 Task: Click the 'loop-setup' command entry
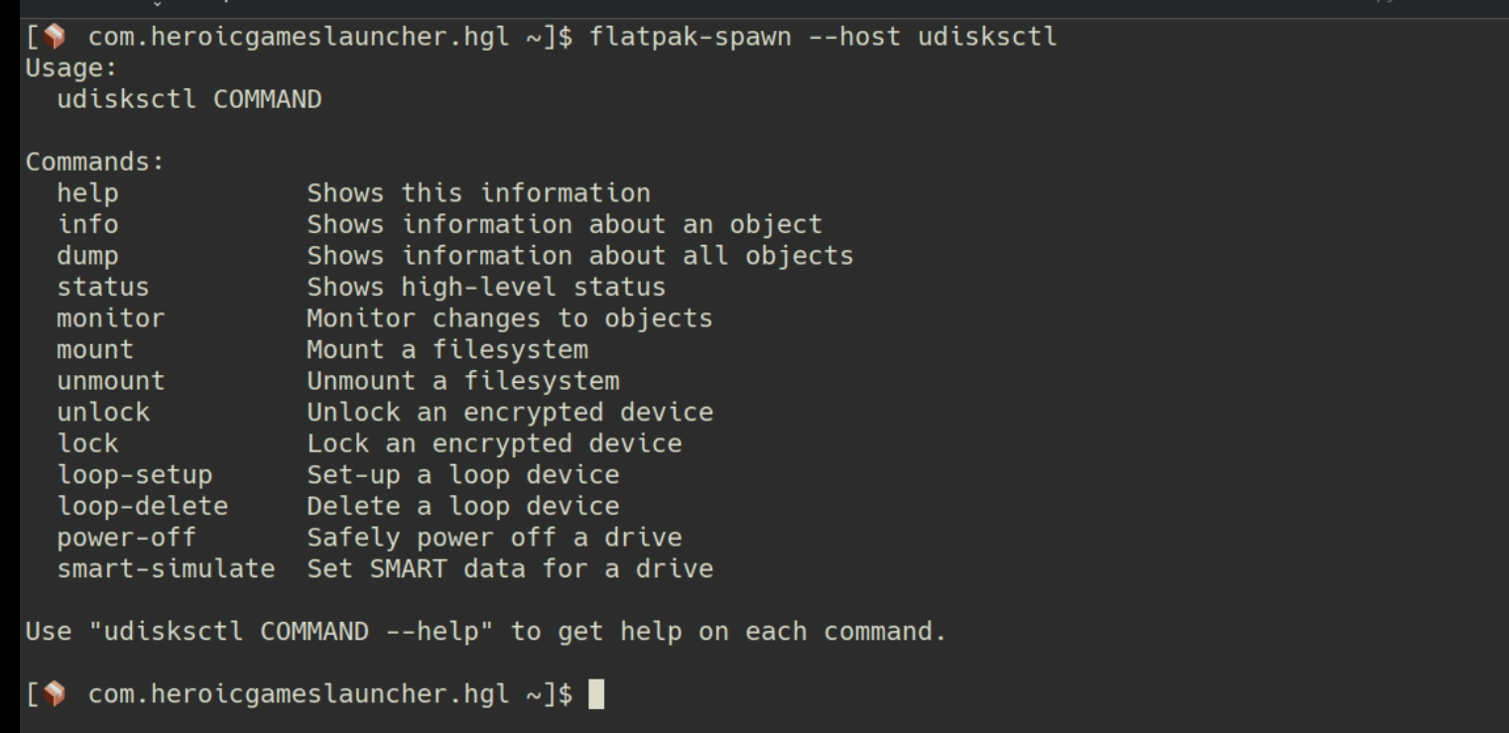click(135, 474)
